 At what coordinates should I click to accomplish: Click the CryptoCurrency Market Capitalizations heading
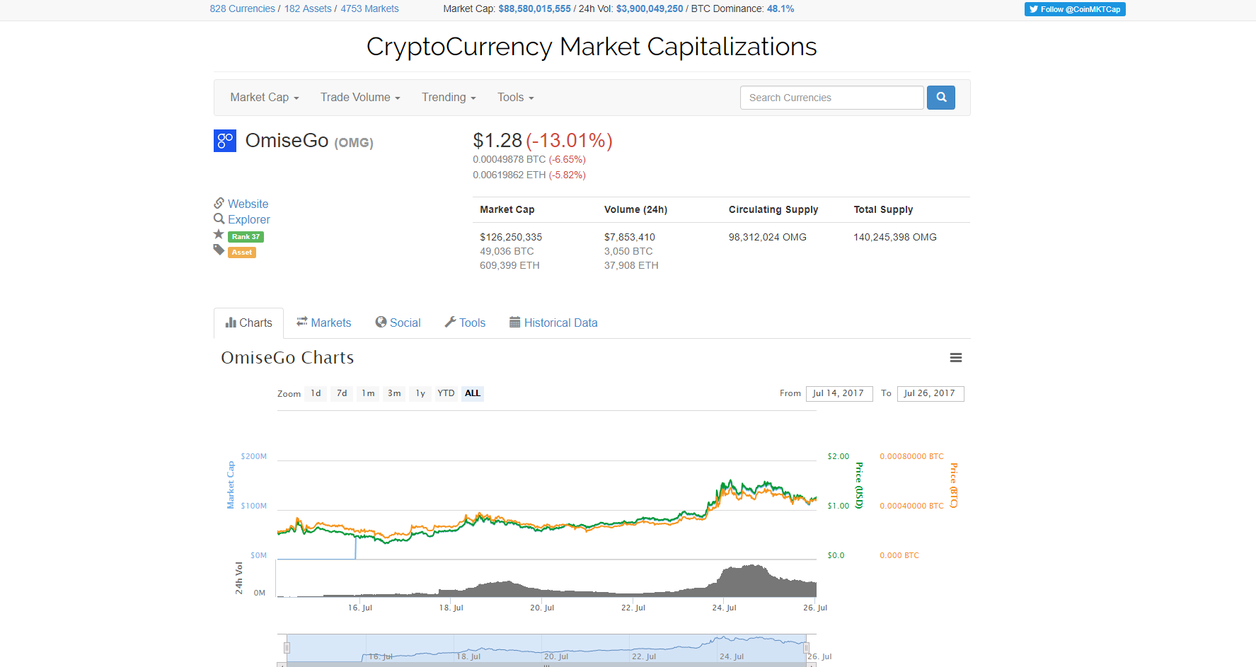[592, 47]
